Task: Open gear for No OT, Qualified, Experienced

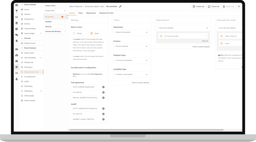Action: [x=103, y=87]
